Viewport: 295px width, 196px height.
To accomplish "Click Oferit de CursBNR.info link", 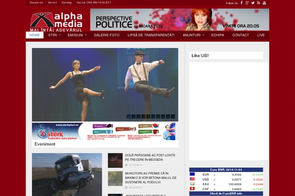I will point(226,194).
